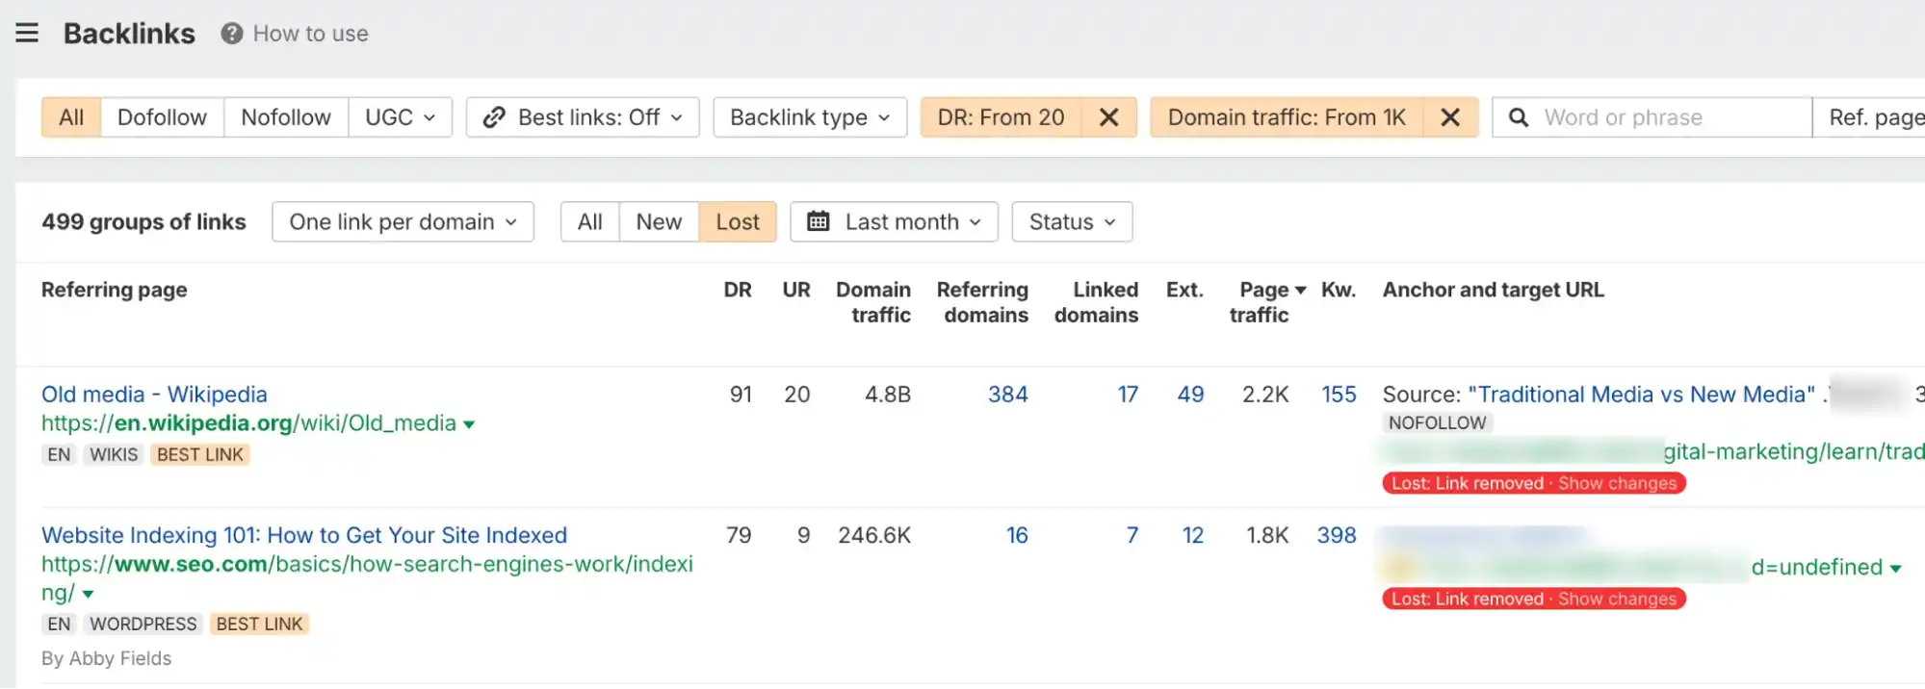Select the Dofollow filter

tap(162, 117)
